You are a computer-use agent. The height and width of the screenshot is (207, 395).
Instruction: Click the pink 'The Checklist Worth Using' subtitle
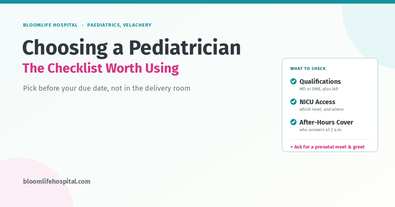click(101, 68)
